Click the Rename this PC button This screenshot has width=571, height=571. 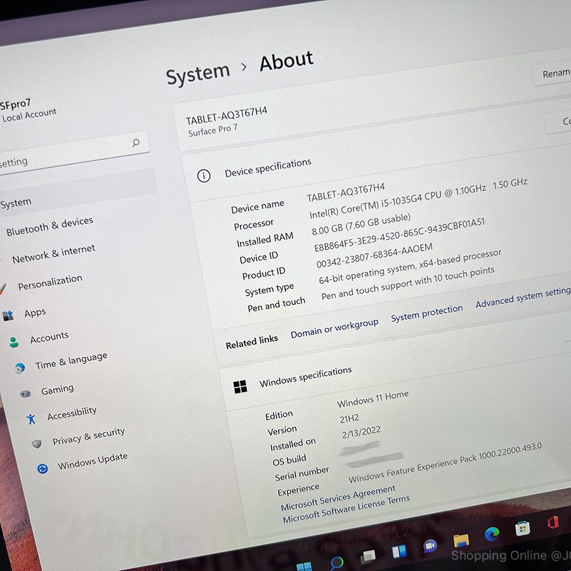coord(552,75)
